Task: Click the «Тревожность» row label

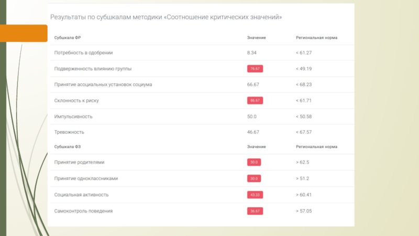Action: pyautogui.click(x=69, y=132)
